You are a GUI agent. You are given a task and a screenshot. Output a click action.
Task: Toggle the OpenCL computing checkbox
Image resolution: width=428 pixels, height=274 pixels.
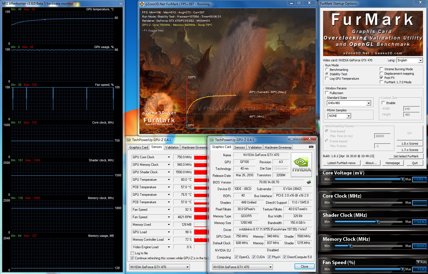tap(236, 257)
